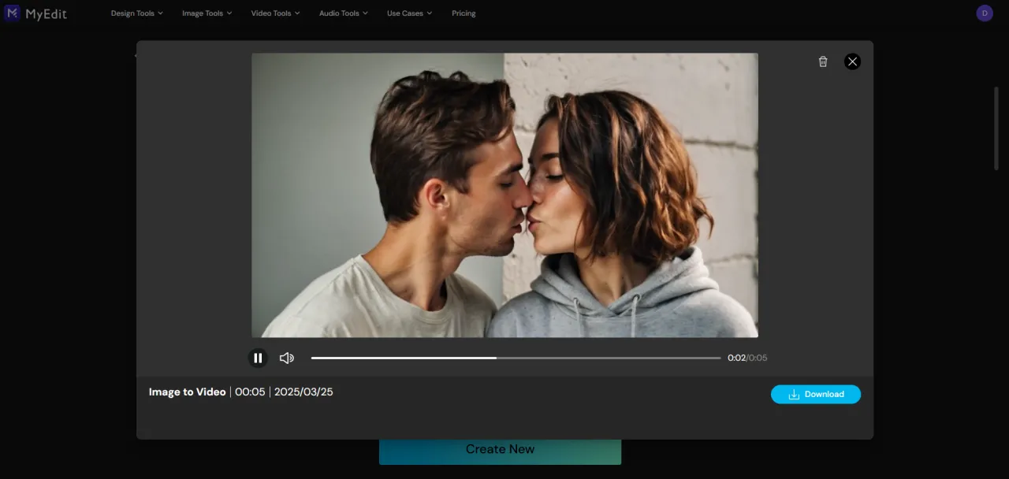Expand the Audio Tools menu

point(344,13)
